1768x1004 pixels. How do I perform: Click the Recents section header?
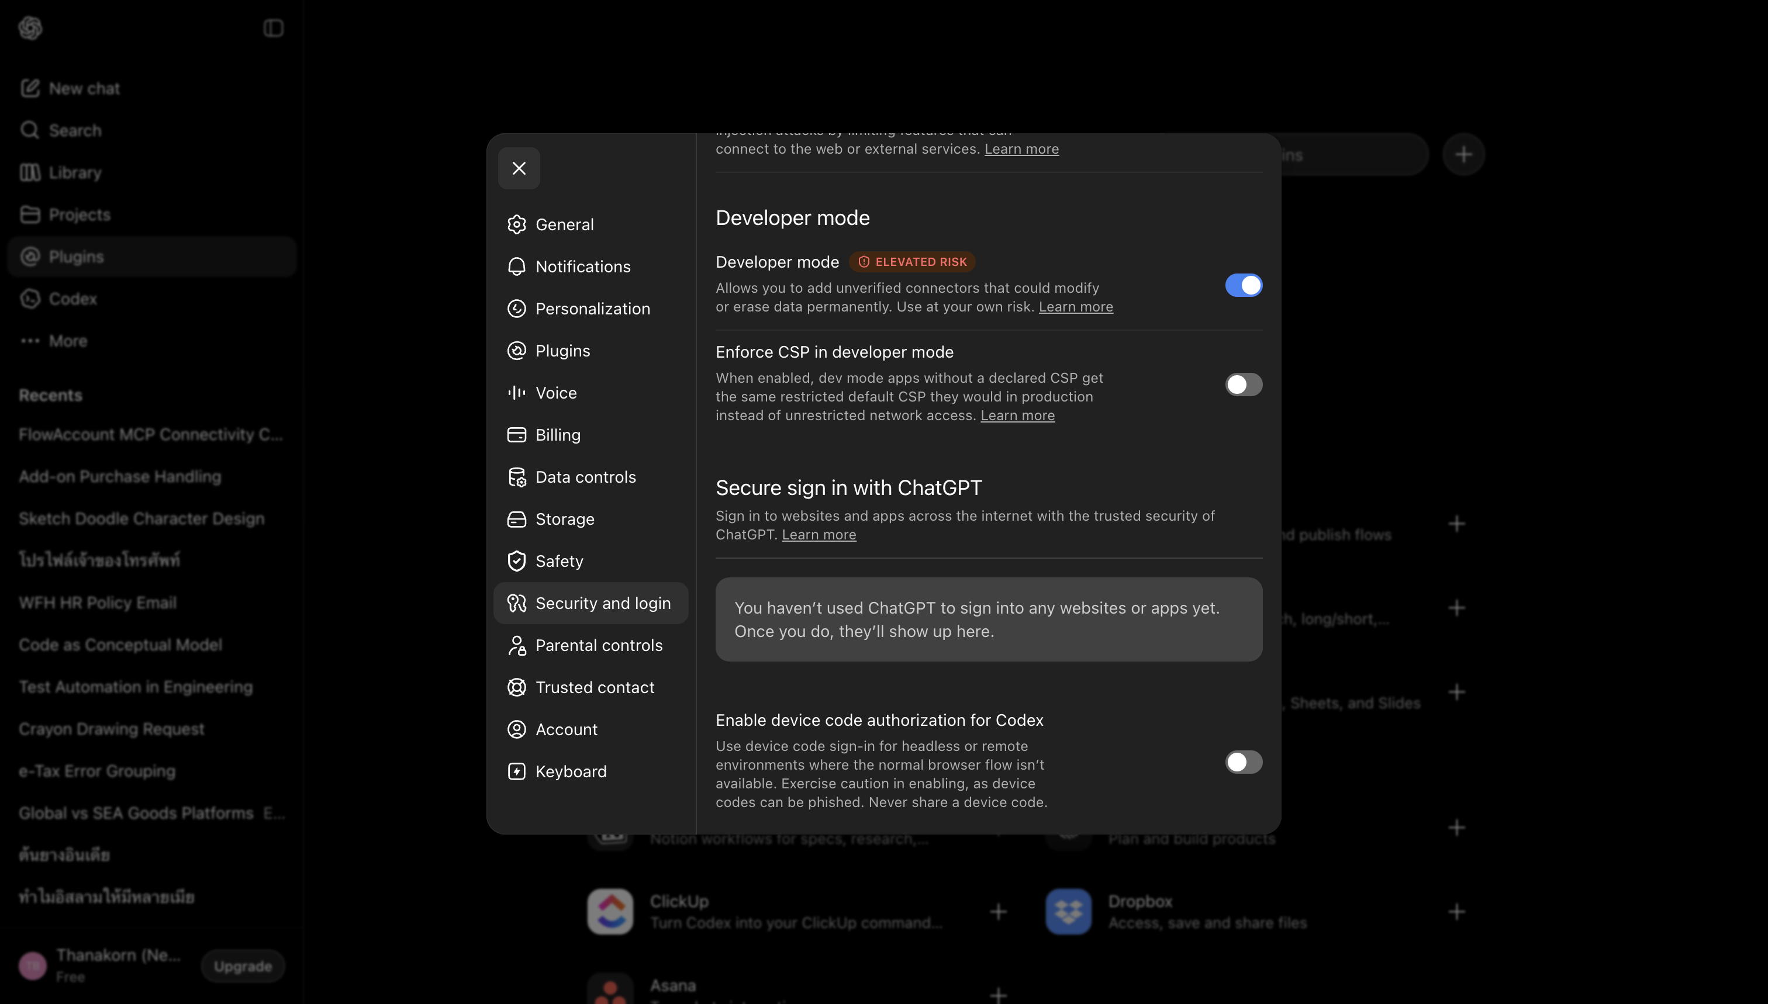pyautogui.click(x=50, y=395)
